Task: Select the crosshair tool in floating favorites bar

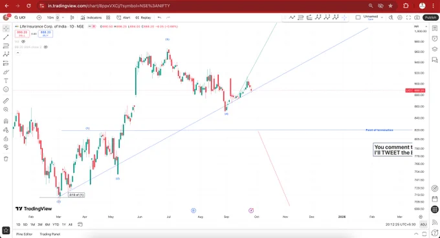Action: 344,17
